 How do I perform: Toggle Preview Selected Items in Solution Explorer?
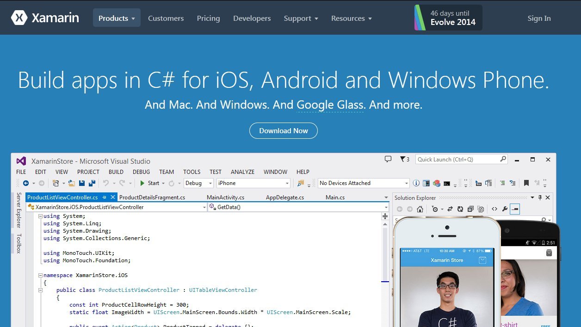pyautogui.click(x=515, y=209)
